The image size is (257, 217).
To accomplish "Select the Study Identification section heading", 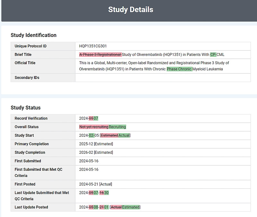I will click(x=33, y=35).
